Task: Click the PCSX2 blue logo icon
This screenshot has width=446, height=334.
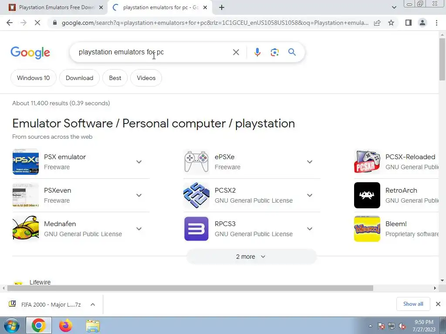Action: [196, 195]
